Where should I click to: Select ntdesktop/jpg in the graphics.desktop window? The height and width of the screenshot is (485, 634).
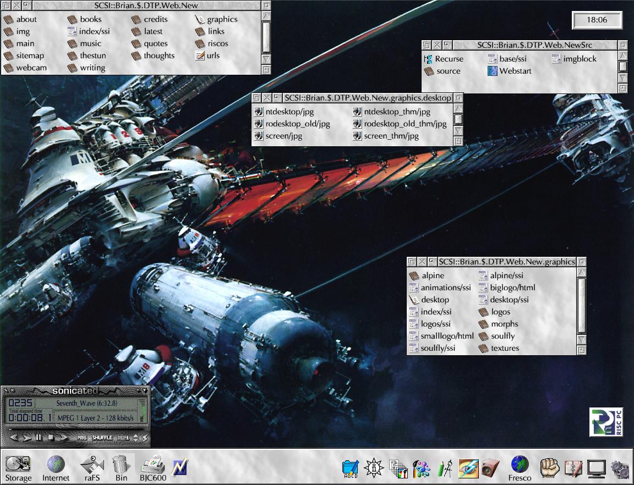[x=284, y=112]
